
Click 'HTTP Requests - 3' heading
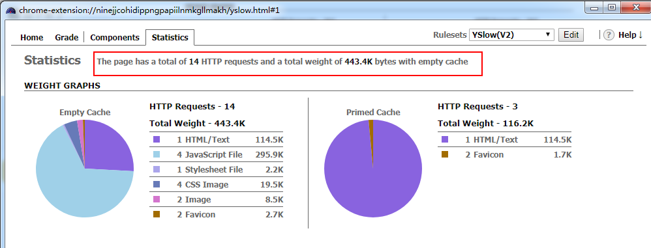(478, 107)
